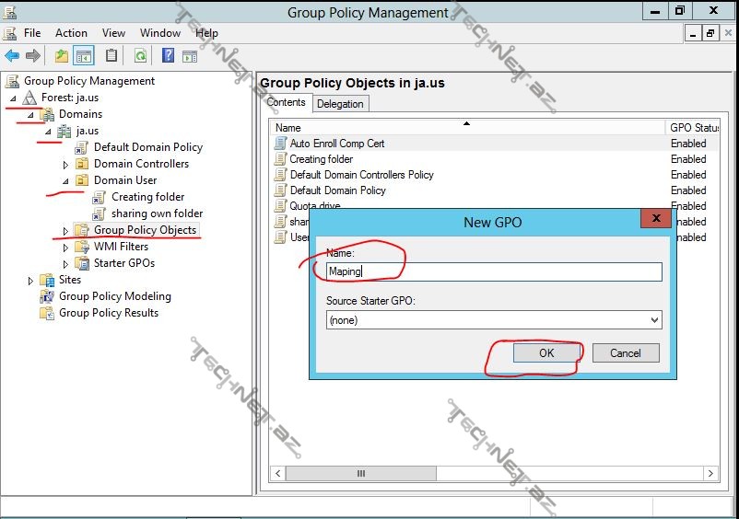Viewport: 739px width, 519px height.
Task: Open Help via the question mark icon
Action: [x=168, y=56]
